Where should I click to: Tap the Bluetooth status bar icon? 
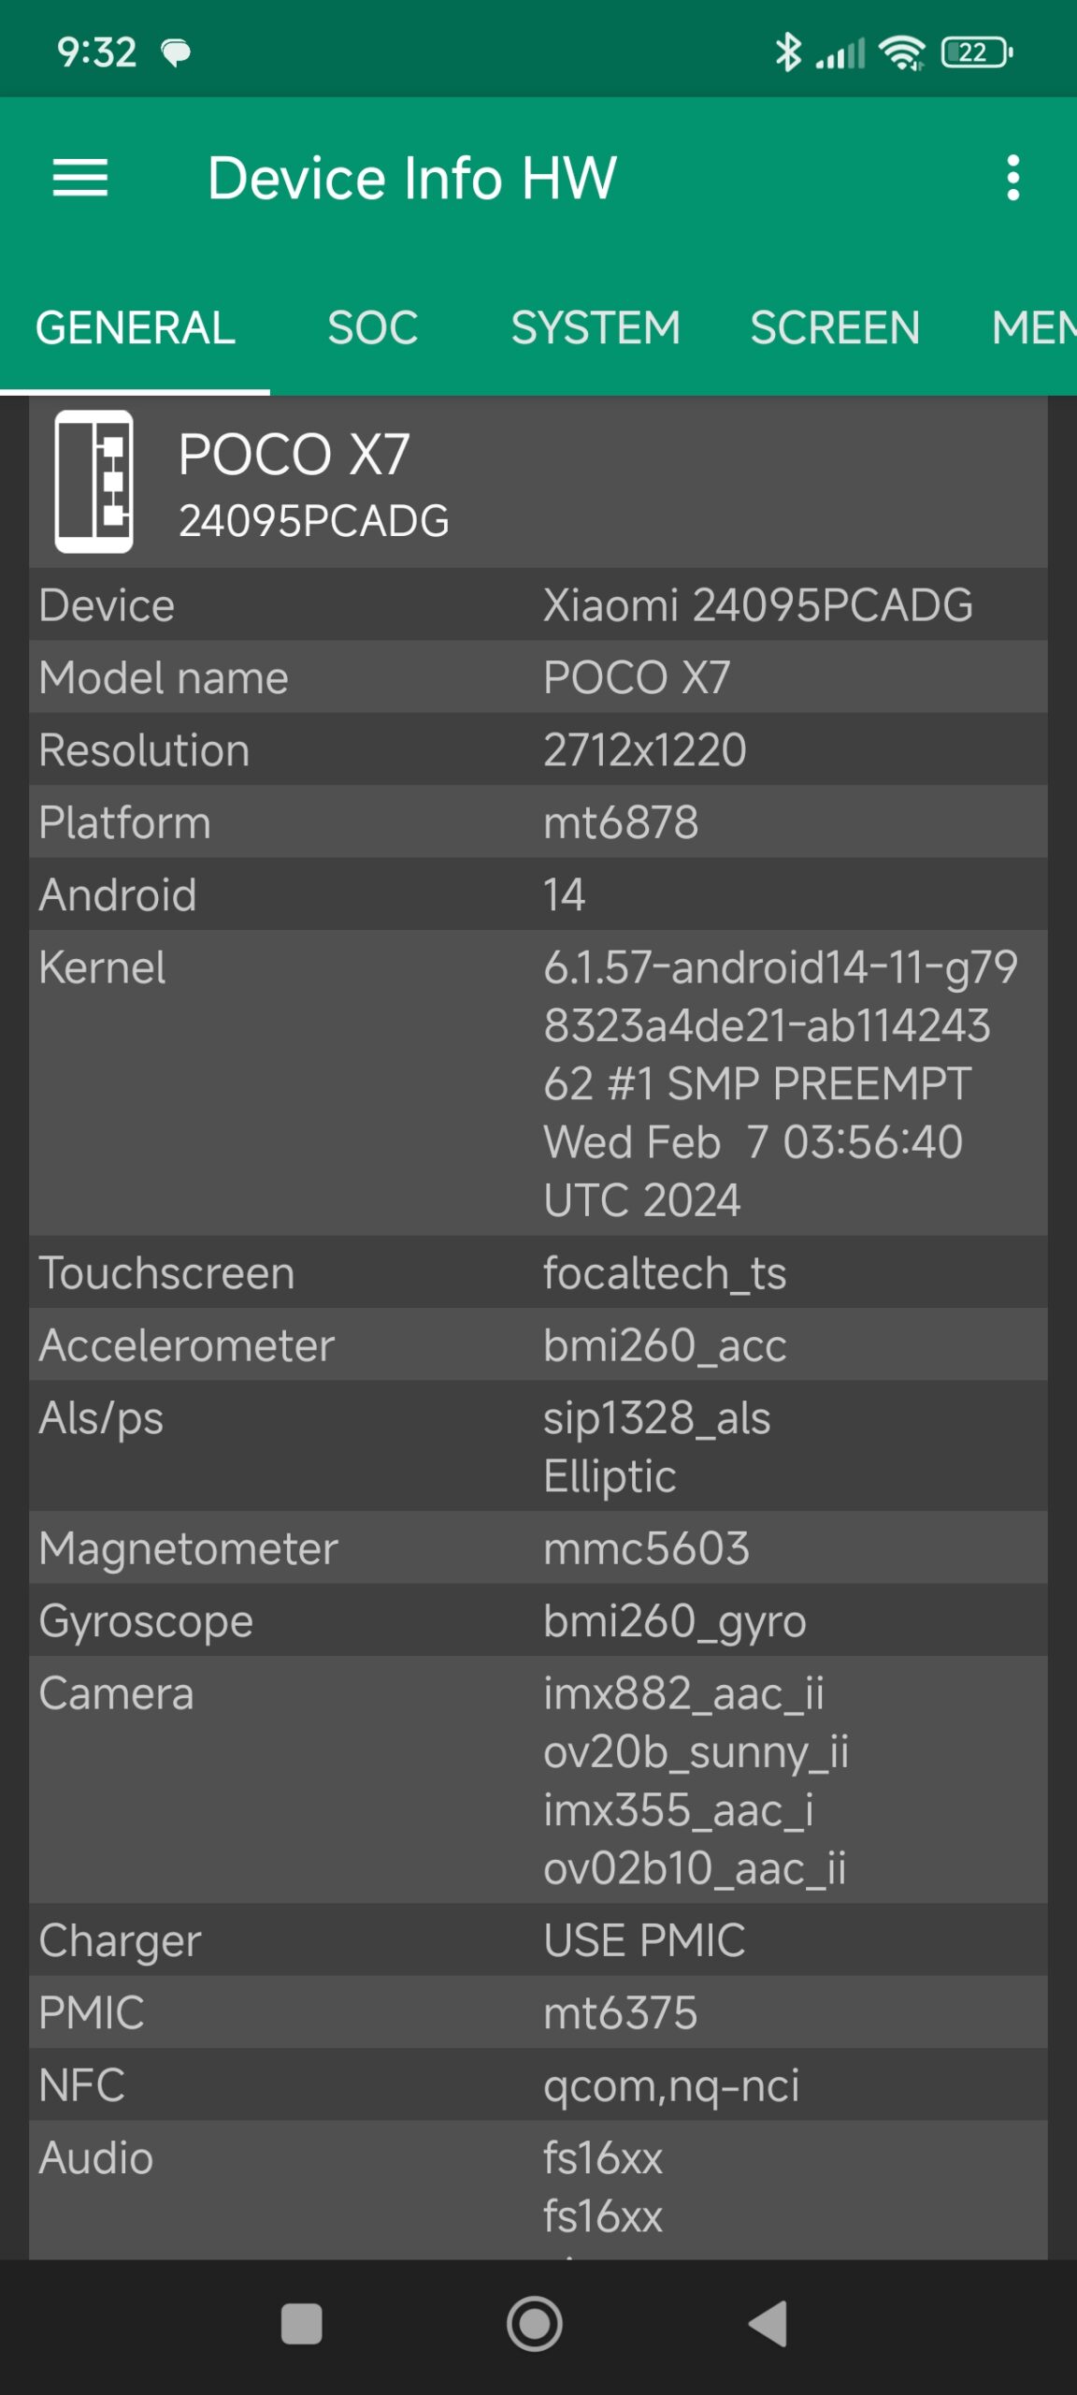(788, 52)
